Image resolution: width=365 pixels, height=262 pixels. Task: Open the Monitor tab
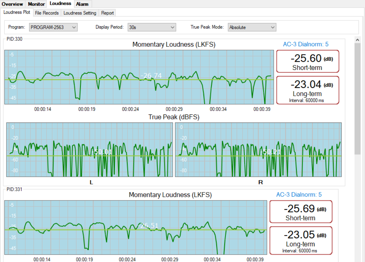click(36, 4)
